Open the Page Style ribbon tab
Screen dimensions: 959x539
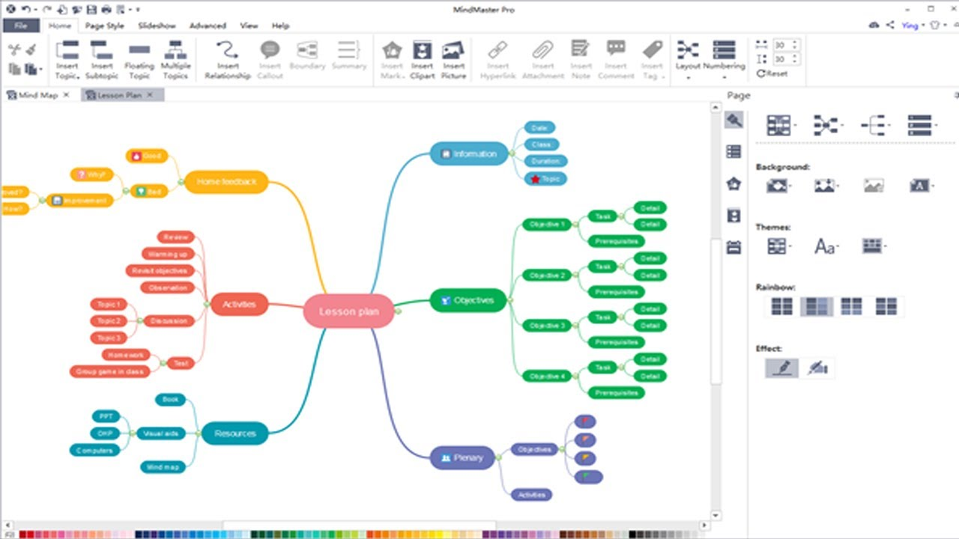pos(104,25)
